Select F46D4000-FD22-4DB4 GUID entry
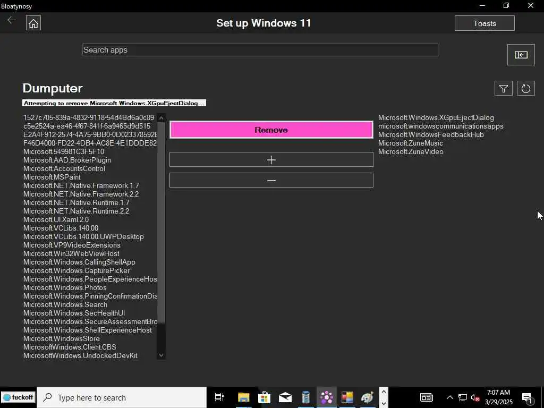 point(90,143)
